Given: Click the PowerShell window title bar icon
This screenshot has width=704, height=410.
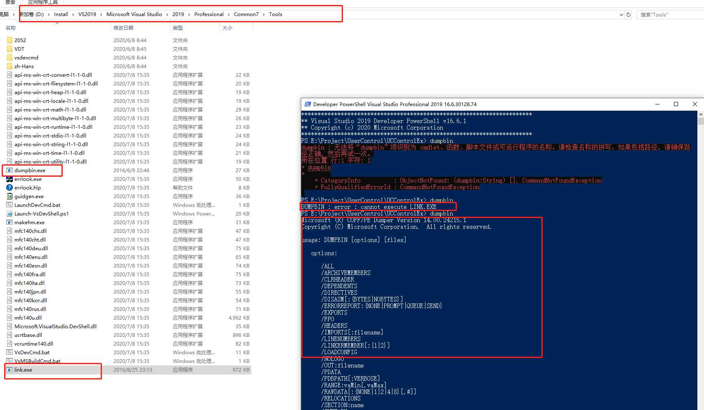Looking at the screenshot, I should click(x=307, y=104).
